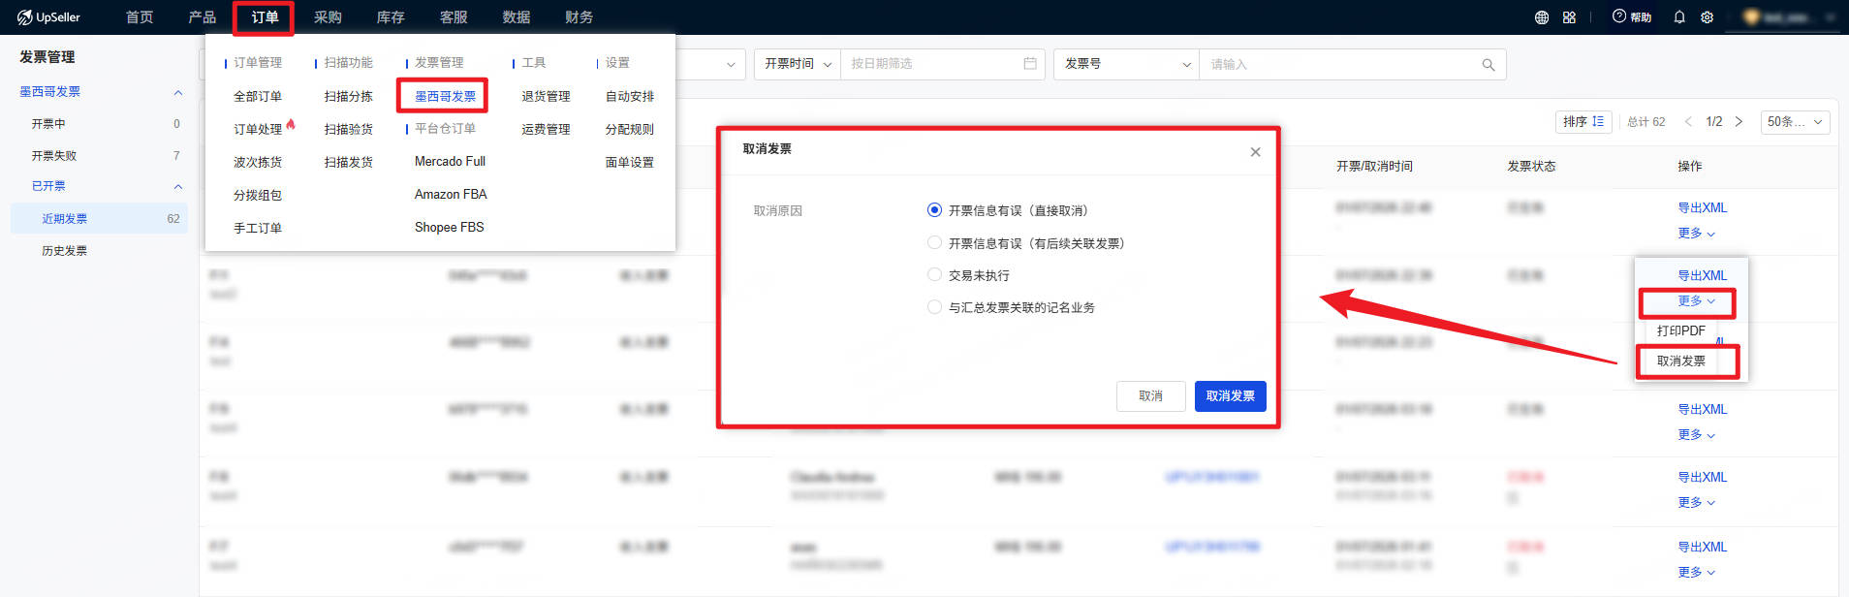Collapse the 已开票 sidebar group
1849x597 pixels.
pos(177,186)
